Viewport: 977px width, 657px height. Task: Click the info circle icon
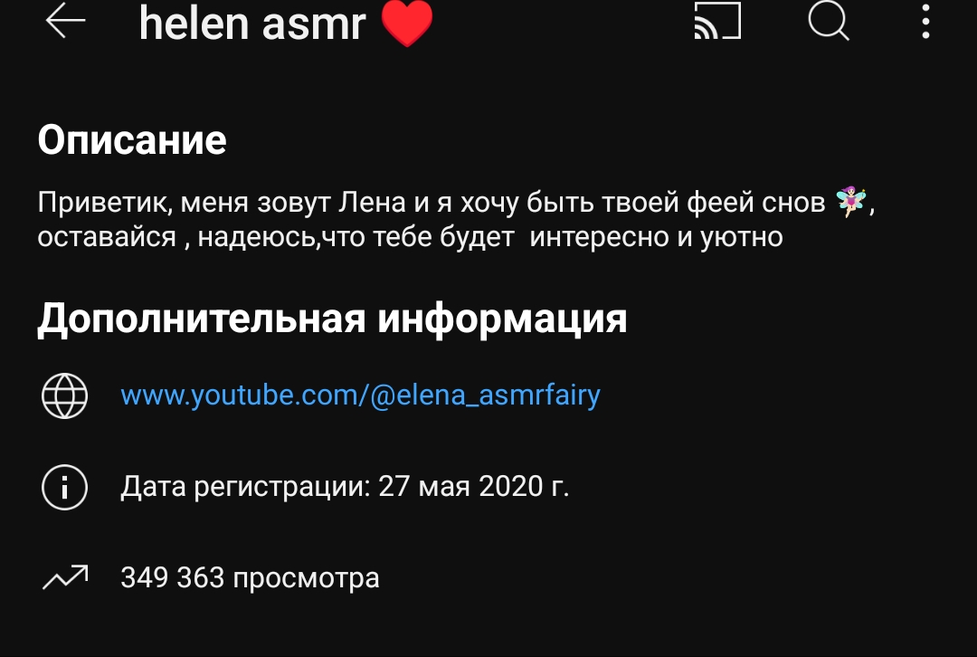coord(65,488)
